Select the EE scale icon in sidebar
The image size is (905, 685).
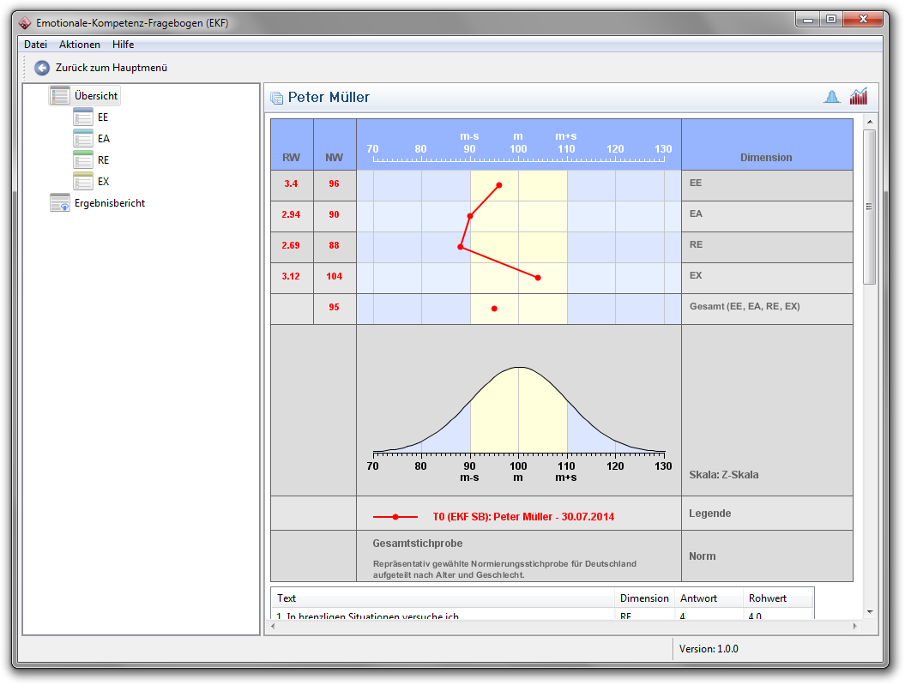83,117
